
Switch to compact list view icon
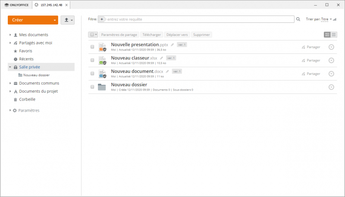coord(334,34)
